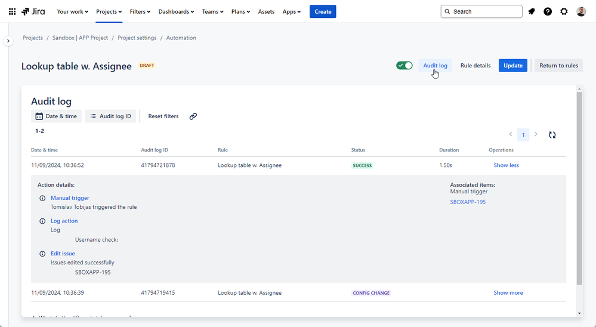Select audit log ID 41794719415
Viewport: 596px width, 327px height.
click(158, 293)
